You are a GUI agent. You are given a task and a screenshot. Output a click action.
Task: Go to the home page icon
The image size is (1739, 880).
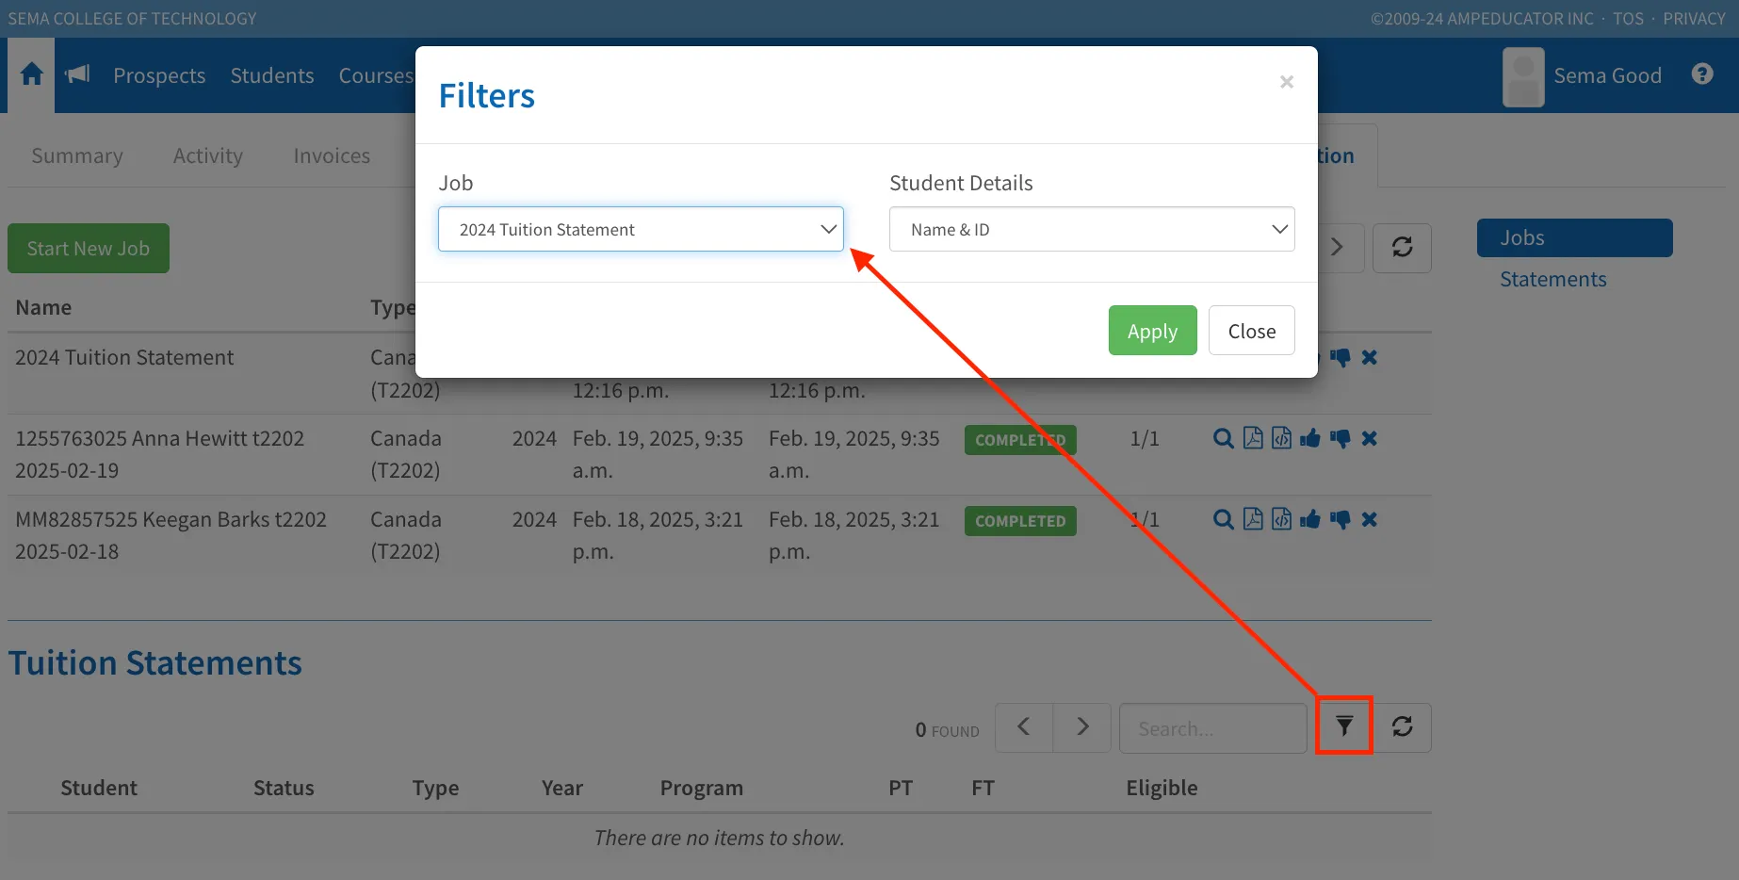[31, 74]
